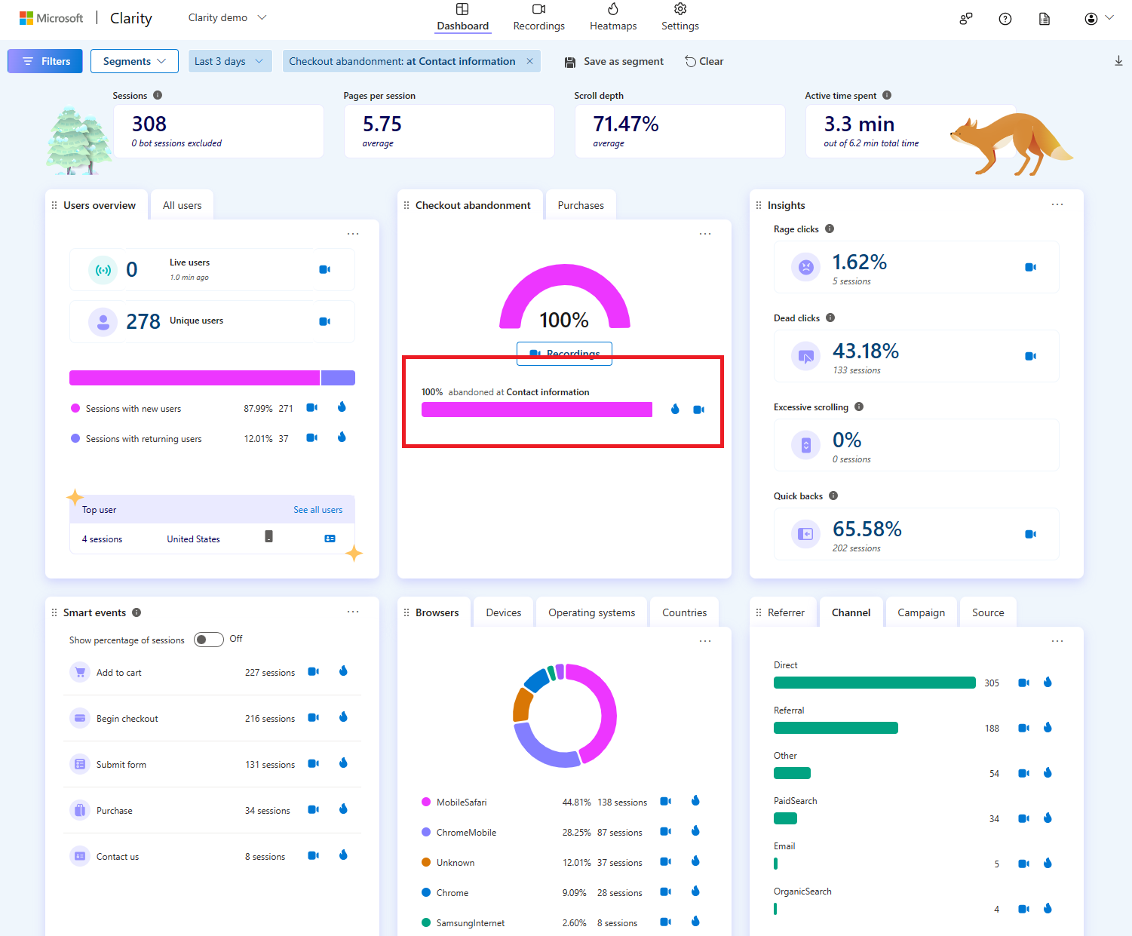Open recordings for Rage clicks
The image size is (1132, 936).
click(x=1030, y=267)
